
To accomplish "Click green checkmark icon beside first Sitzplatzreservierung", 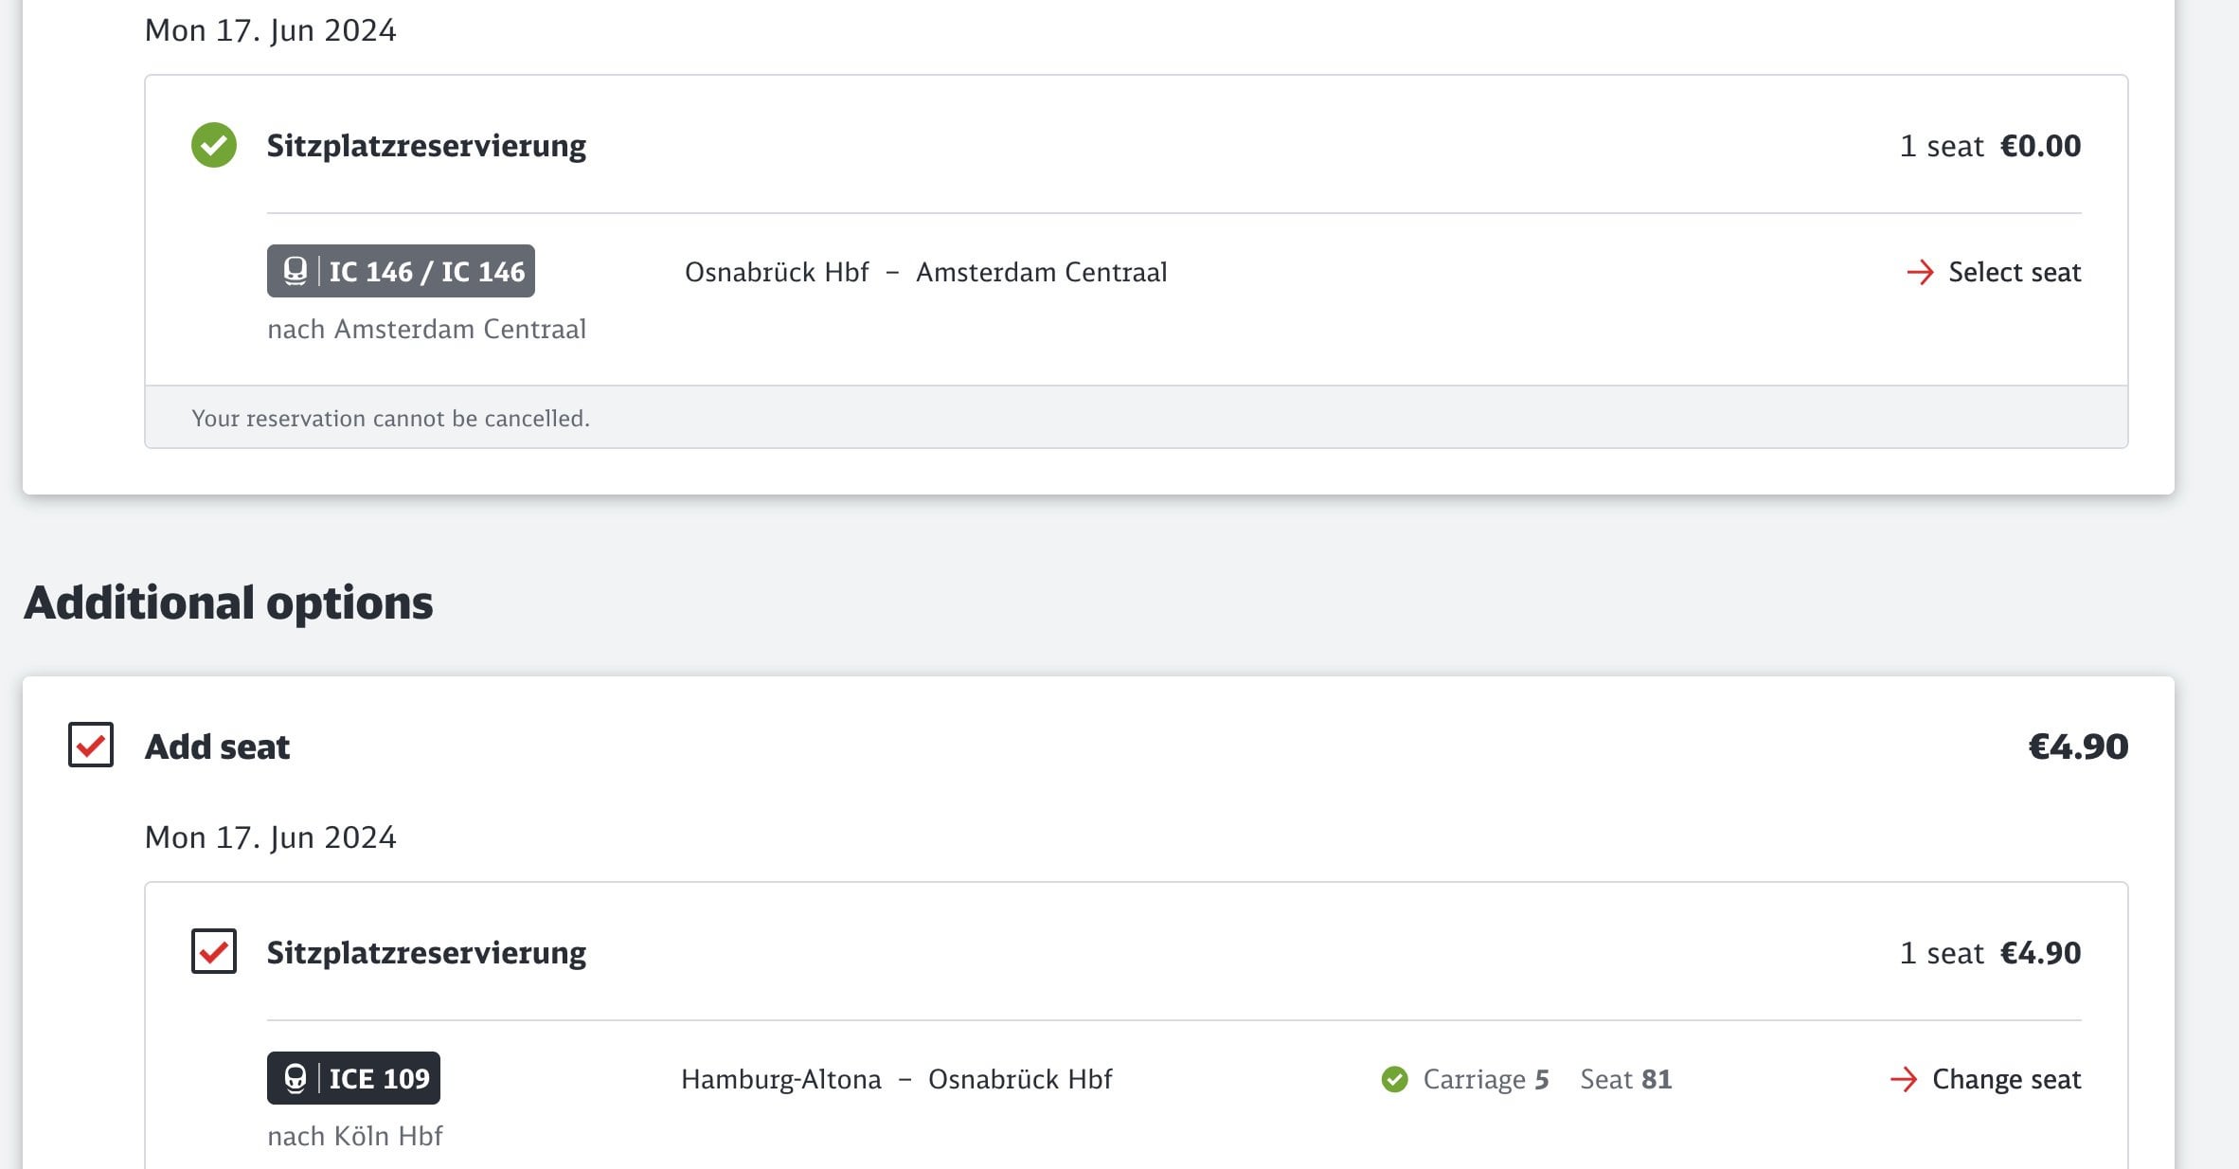I will [214, 145].
